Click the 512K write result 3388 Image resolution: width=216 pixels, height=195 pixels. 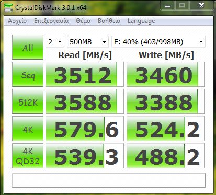(166, 101)
